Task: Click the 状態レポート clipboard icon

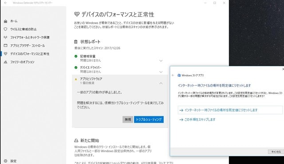Action: pos(76,42)
